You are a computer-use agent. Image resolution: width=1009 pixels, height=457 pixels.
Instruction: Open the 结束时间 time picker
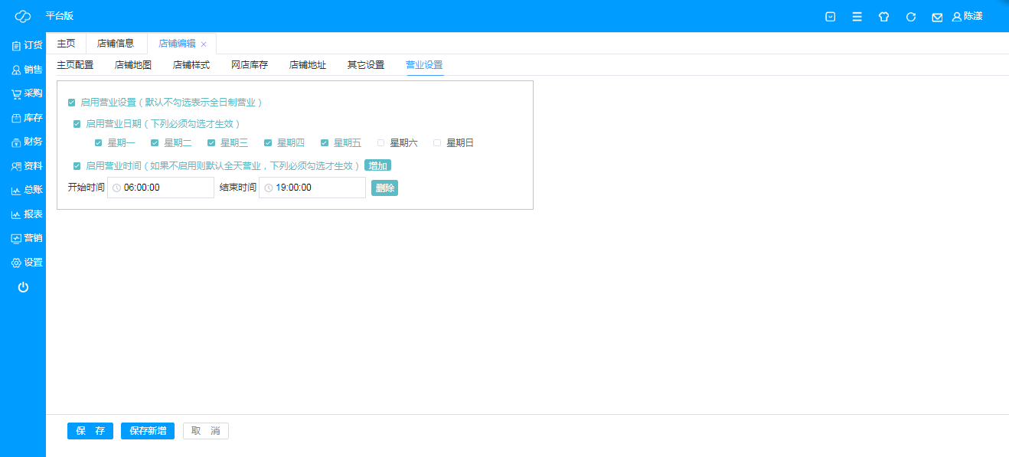(312, 188)
